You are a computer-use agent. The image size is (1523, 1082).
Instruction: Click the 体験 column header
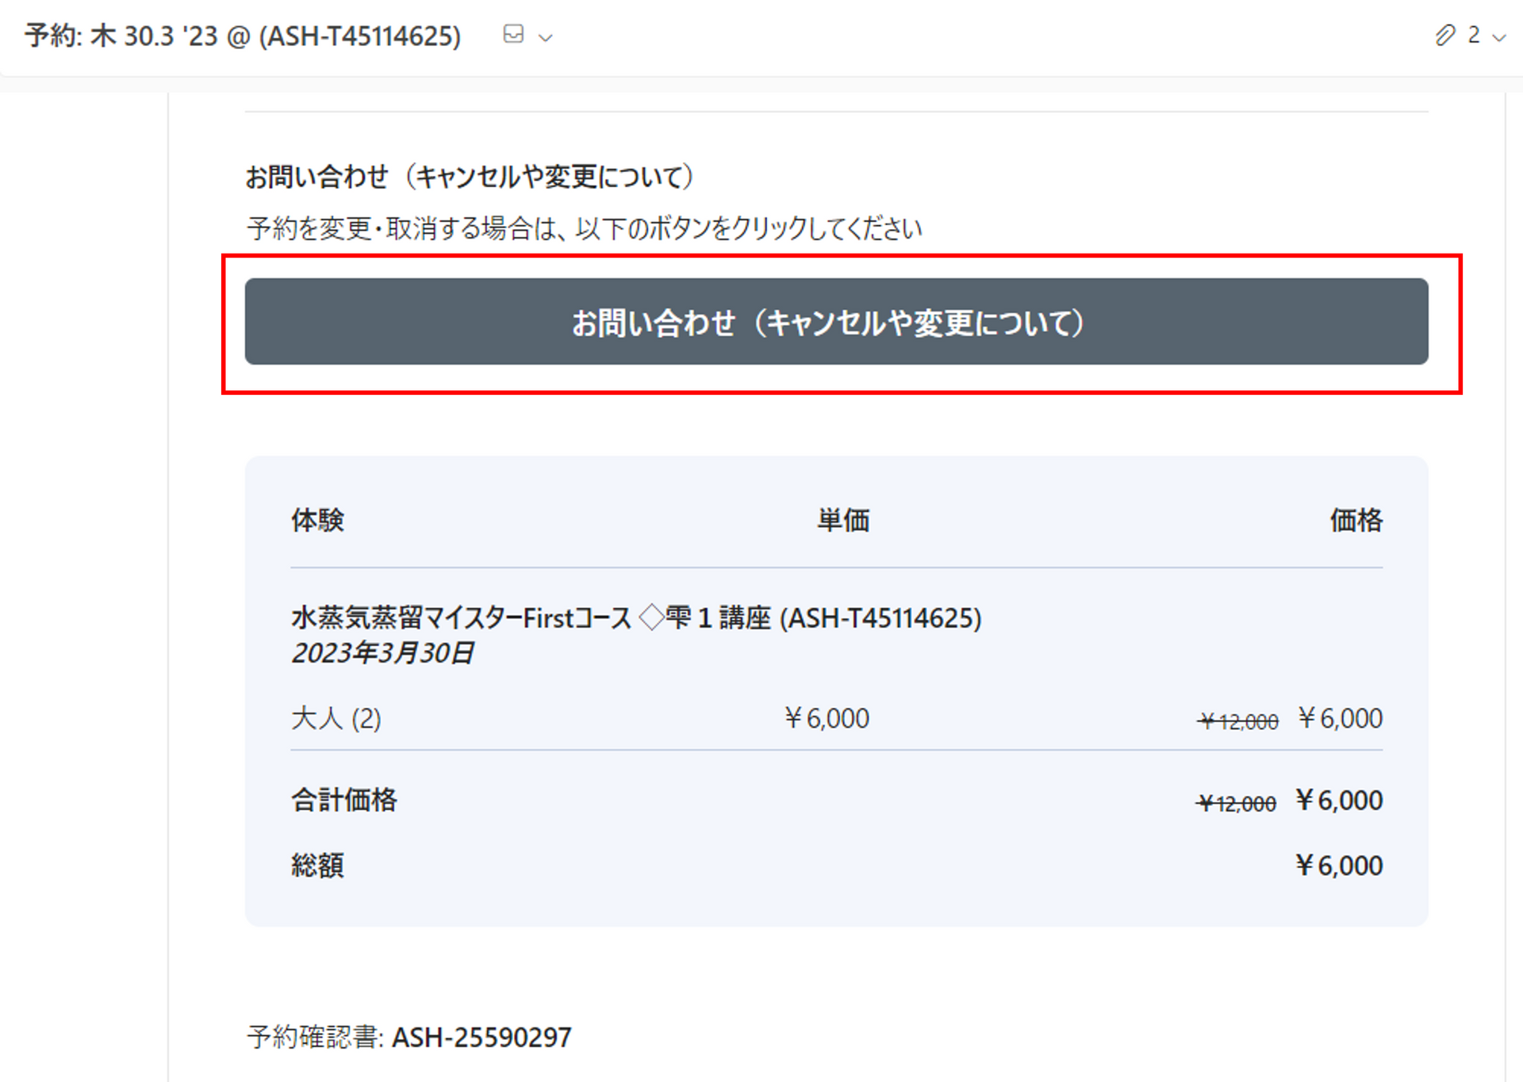tap(317, 520)
